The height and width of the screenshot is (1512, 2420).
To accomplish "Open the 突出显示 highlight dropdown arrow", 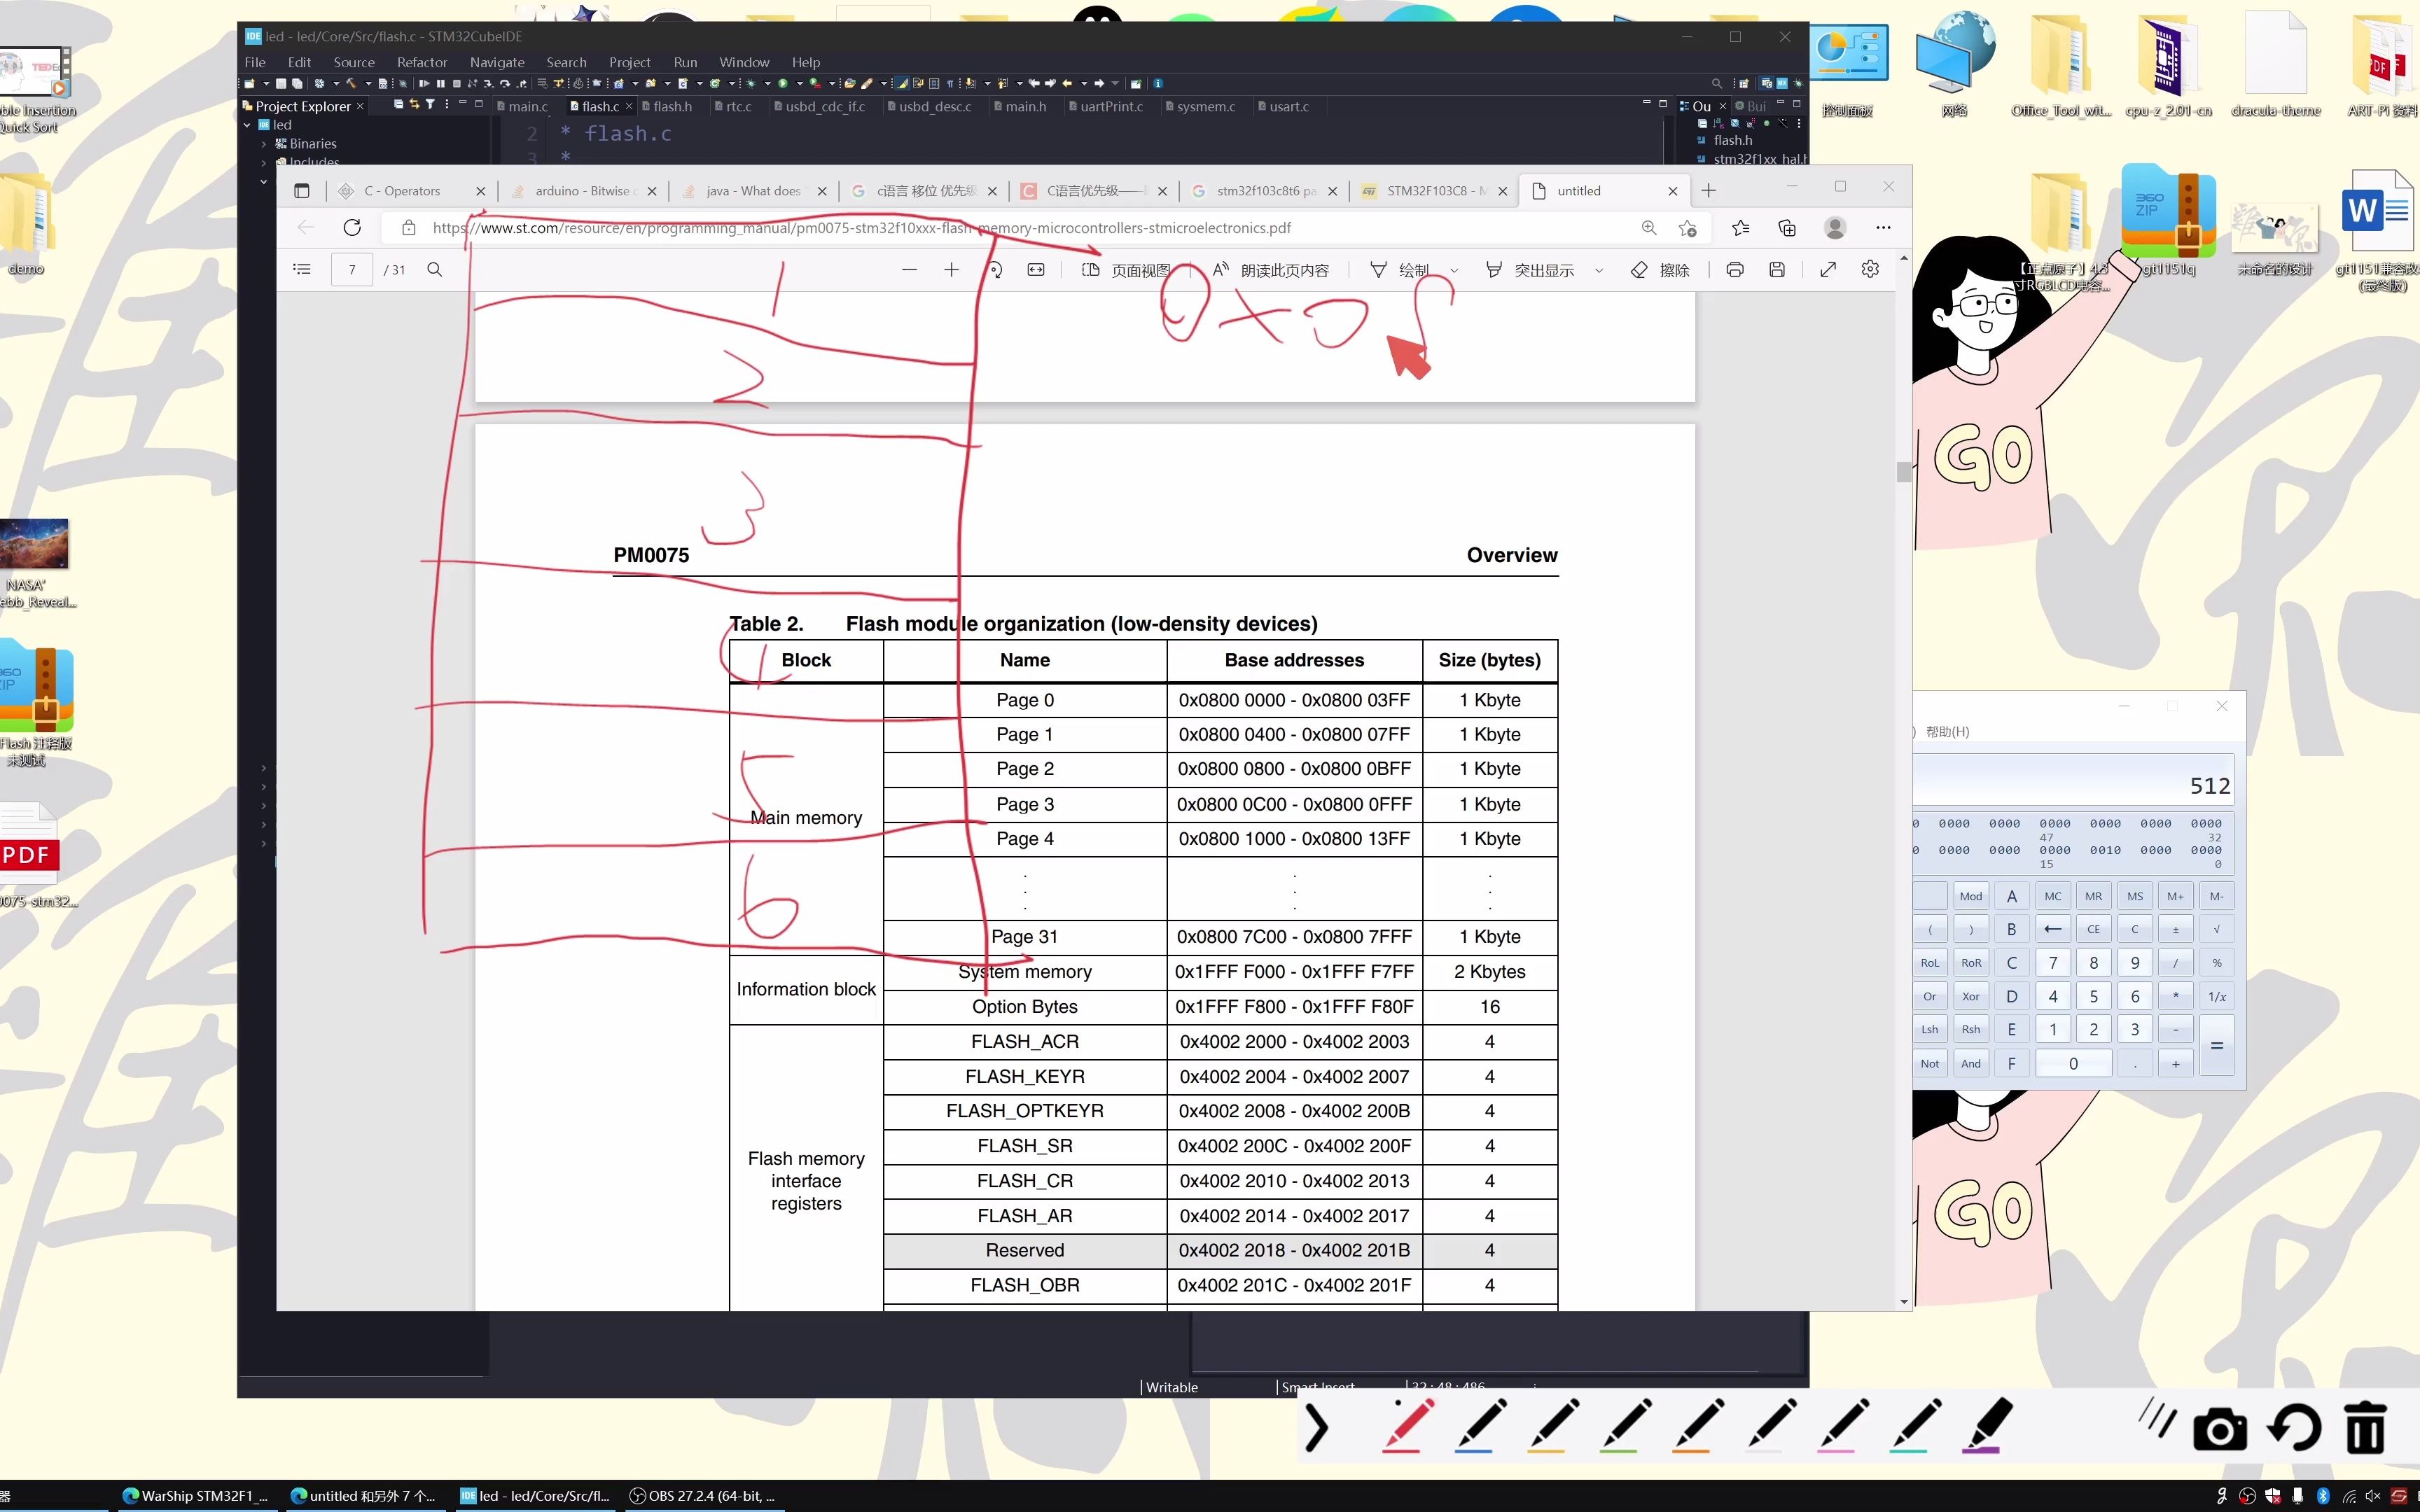I will 1599,270.
